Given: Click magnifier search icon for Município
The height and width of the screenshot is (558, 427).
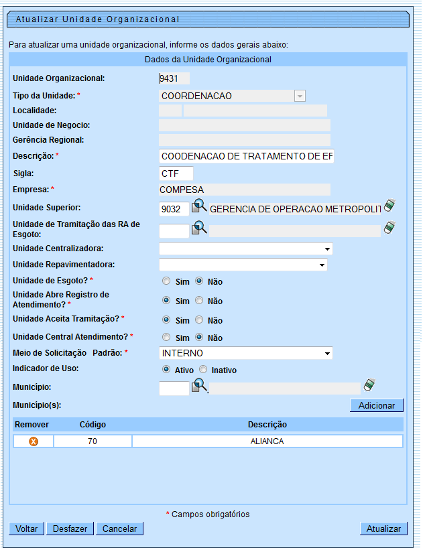Looking at the screenshot, I should point(200,386).
